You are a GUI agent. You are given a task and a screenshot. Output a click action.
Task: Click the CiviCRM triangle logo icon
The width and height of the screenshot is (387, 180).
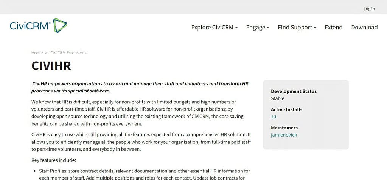coord(60,25)
